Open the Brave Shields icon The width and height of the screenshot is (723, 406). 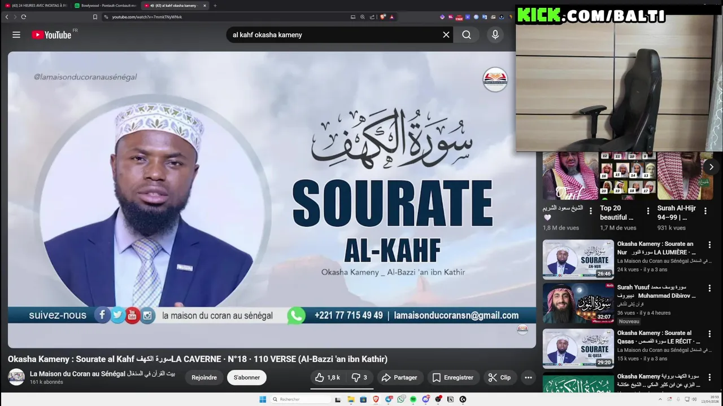382,17
